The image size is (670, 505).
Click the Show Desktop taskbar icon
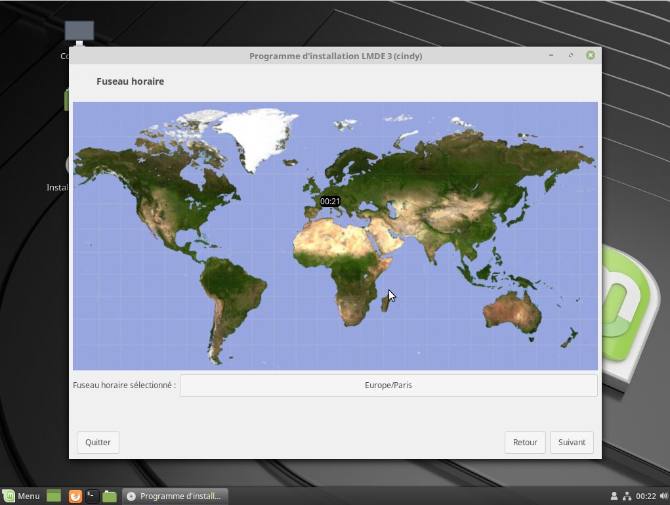coord(54,496)
